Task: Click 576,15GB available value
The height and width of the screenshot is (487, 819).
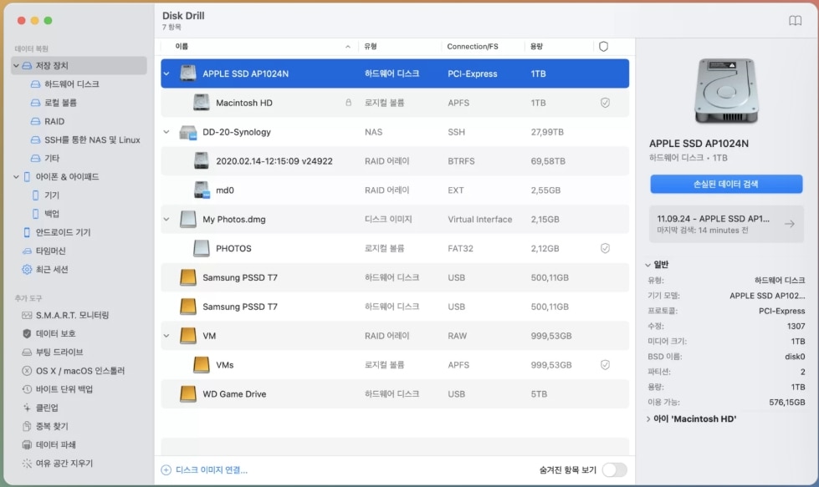Action: click(786, 403)
